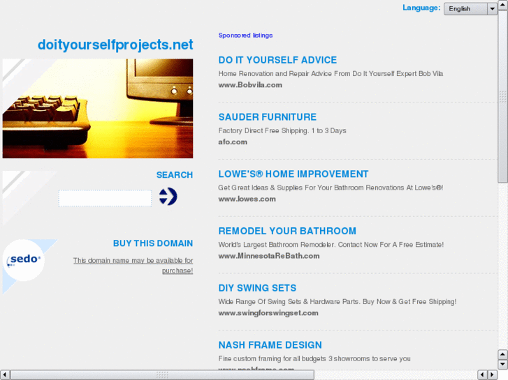
Task: Visit www.lowes.com URL
Action: point(247,199)
